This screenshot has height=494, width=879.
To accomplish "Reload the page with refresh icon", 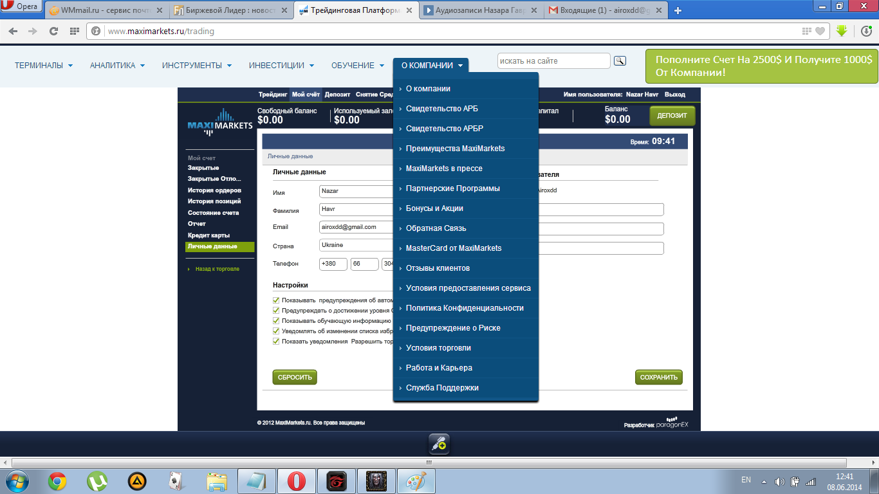I will pos(54,31).
